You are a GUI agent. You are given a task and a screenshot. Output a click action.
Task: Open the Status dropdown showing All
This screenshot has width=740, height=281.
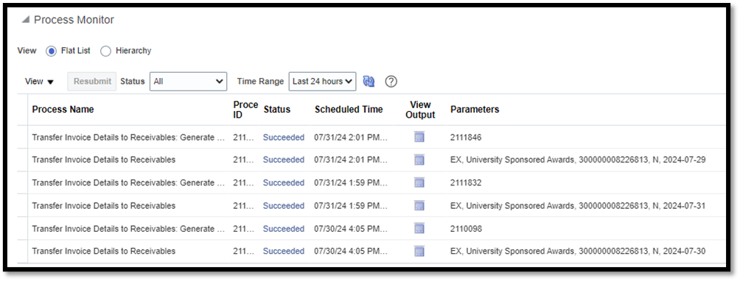coord(188,82)
